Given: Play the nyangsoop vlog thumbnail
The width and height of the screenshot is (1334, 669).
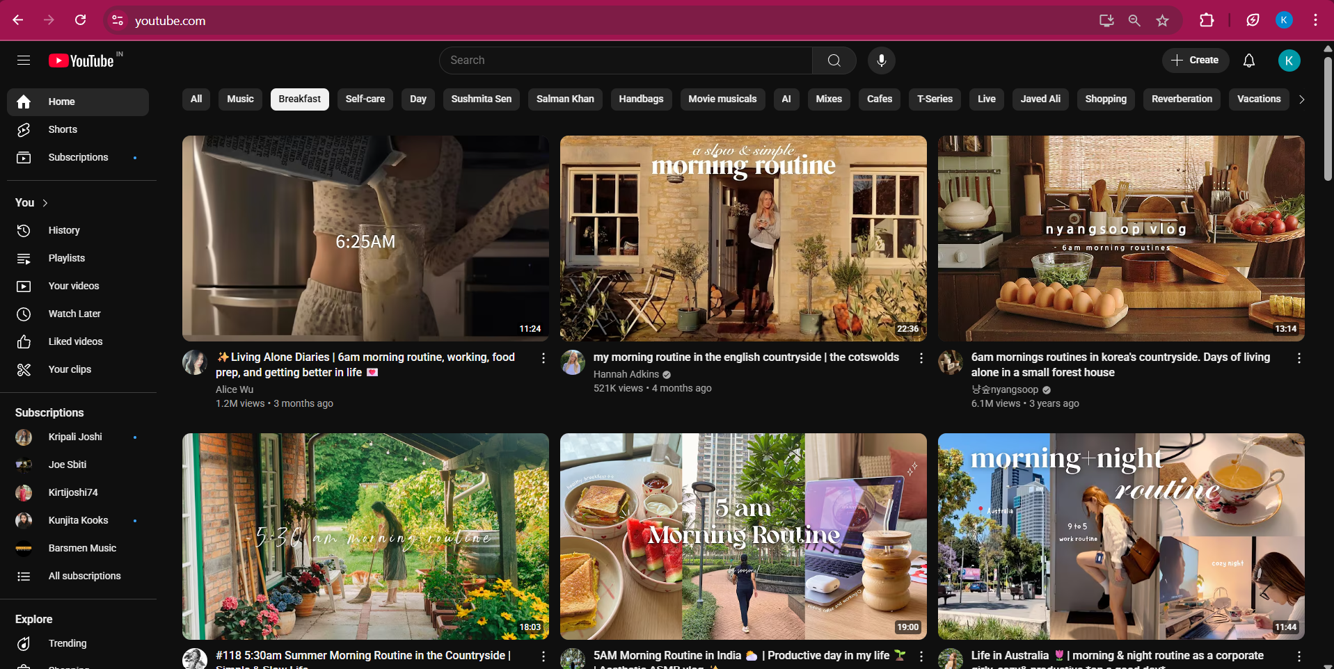Looking at the screenshot, I should coord(1121,239).
